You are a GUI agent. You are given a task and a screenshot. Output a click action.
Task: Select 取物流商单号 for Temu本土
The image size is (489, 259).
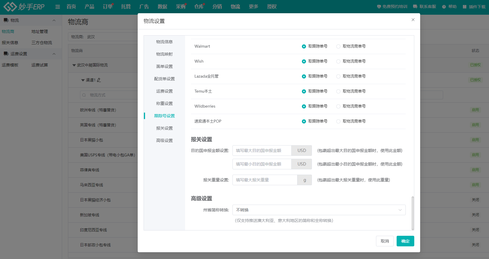(x=351, y=91)
